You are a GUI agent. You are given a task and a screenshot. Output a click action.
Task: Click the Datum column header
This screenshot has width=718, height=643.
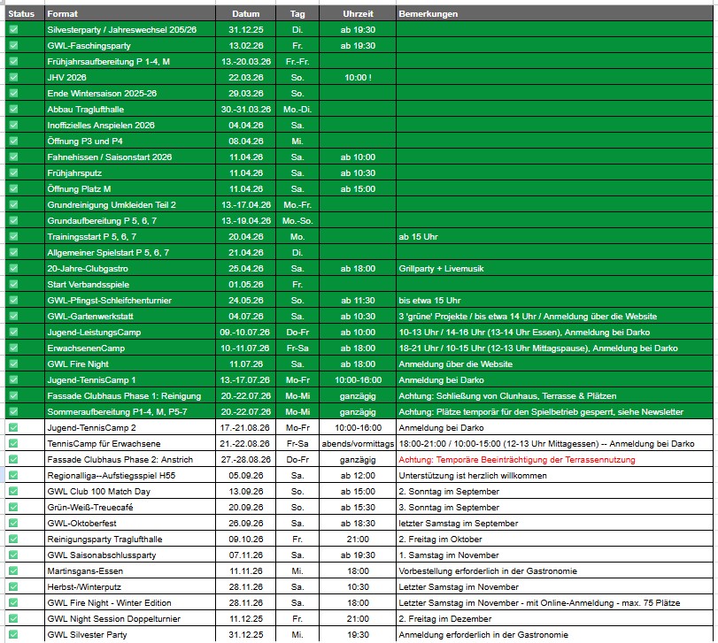pos(246,14)
